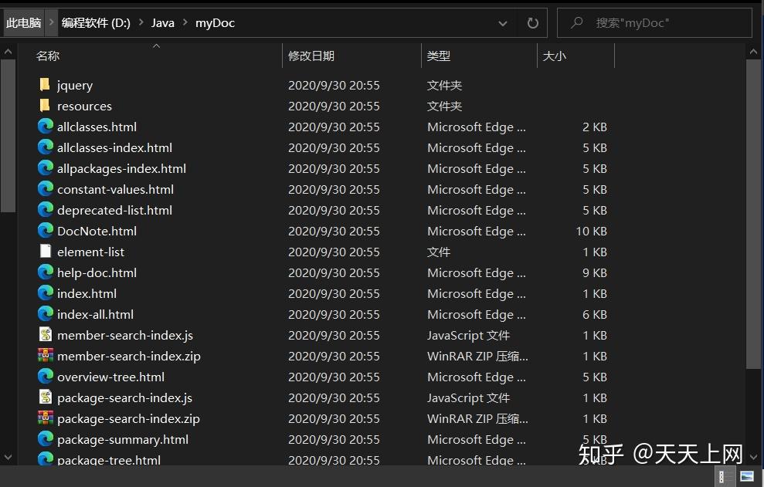Viewport: 764px width, 487px height.
Task: Click the navigation pane scrollbar up arrow
Action: 8,51
